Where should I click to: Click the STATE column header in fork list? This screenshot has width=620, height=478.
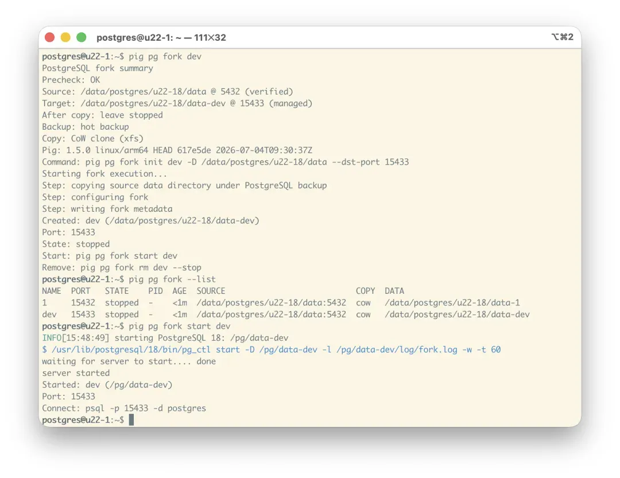117,291
